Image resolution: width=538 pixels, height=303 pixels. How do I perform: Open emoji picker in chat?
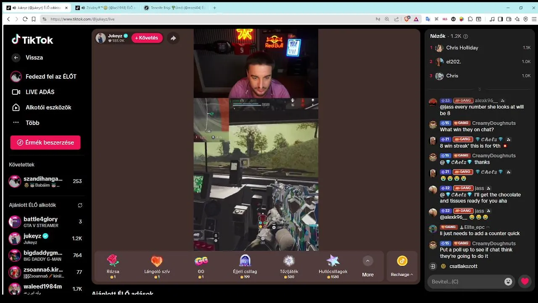[x=508, y=282]
